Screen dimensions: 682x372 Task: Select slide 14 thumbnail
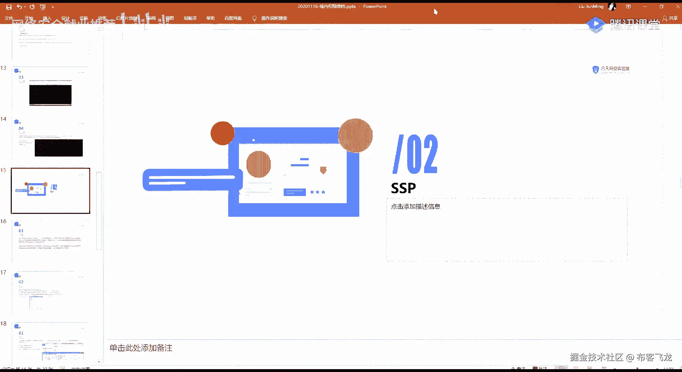pos(51,139)
